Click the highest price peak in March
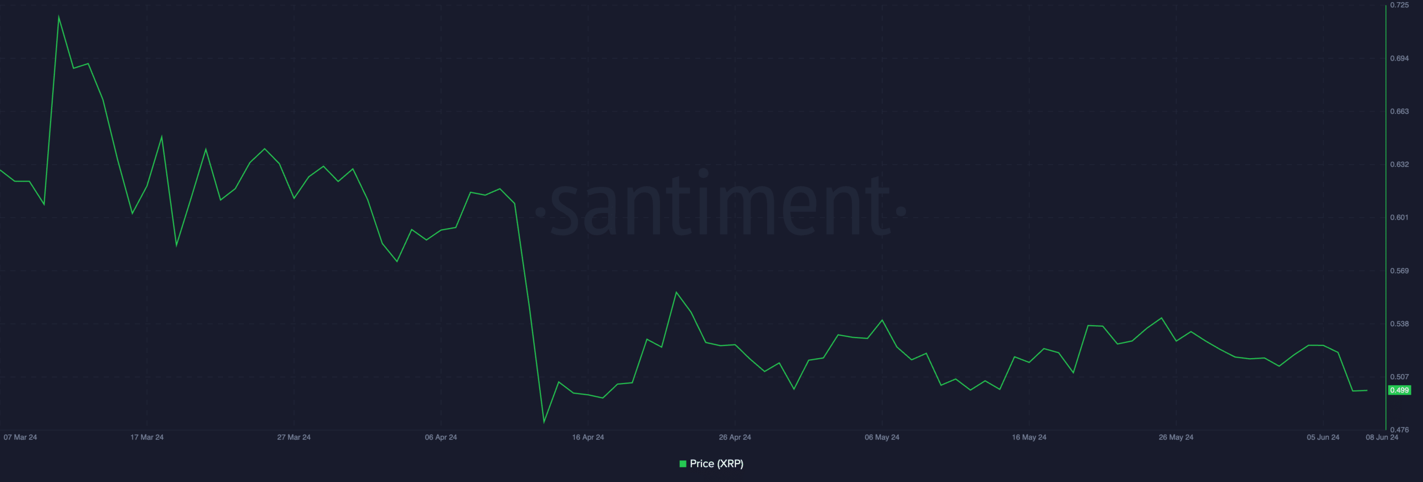 pyautogui.click(x=59, y=17)
